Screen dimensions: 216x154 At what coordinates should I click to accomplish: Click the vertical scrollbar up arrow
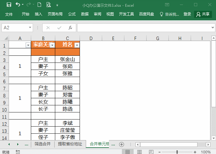[214, 38]
